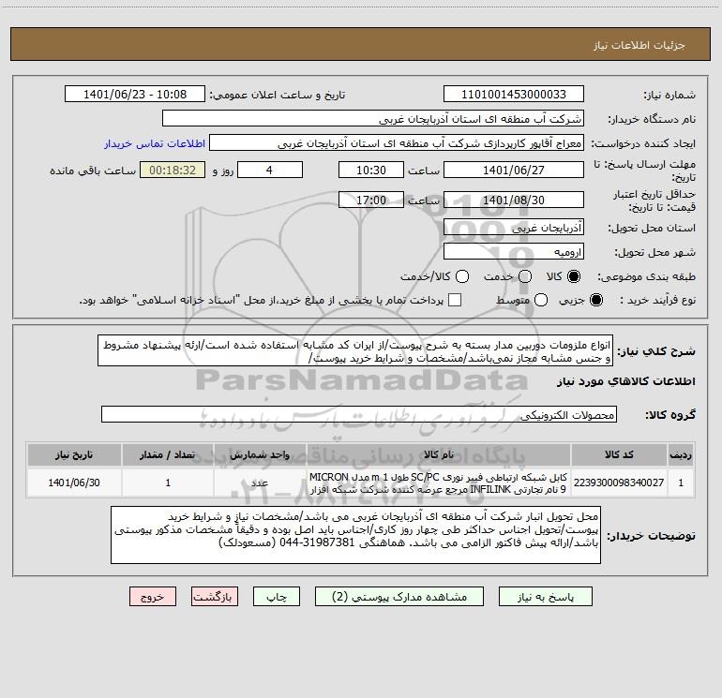The image size is (722, 698).
Task: Click the deadline time field 10:30
Action: click(371, 171)
